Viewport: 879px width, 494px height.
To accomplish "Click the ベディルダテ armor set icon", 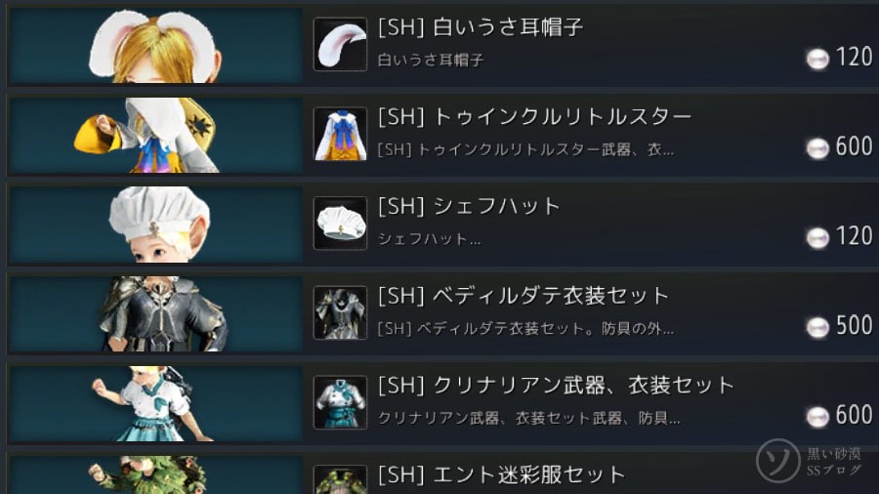I will tap(340, 312).
